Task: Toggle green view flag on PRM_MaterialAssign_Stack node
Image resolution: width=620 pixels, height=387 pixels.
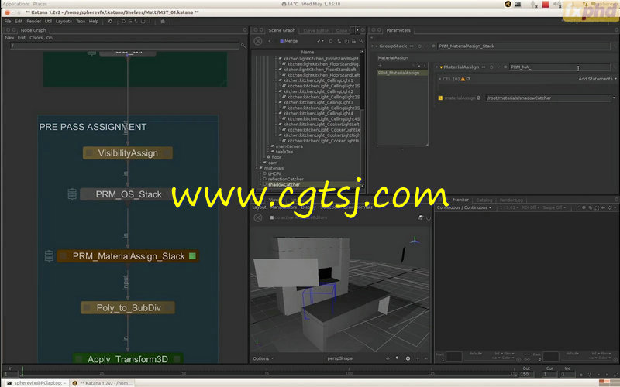Action: pyautogui.click(x=192, y=256)
